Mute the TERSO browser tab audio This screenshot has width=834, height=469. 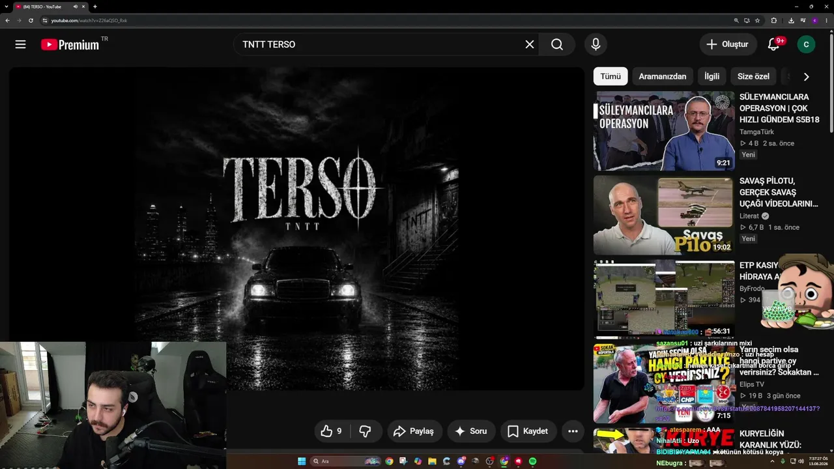pos(76,7)
